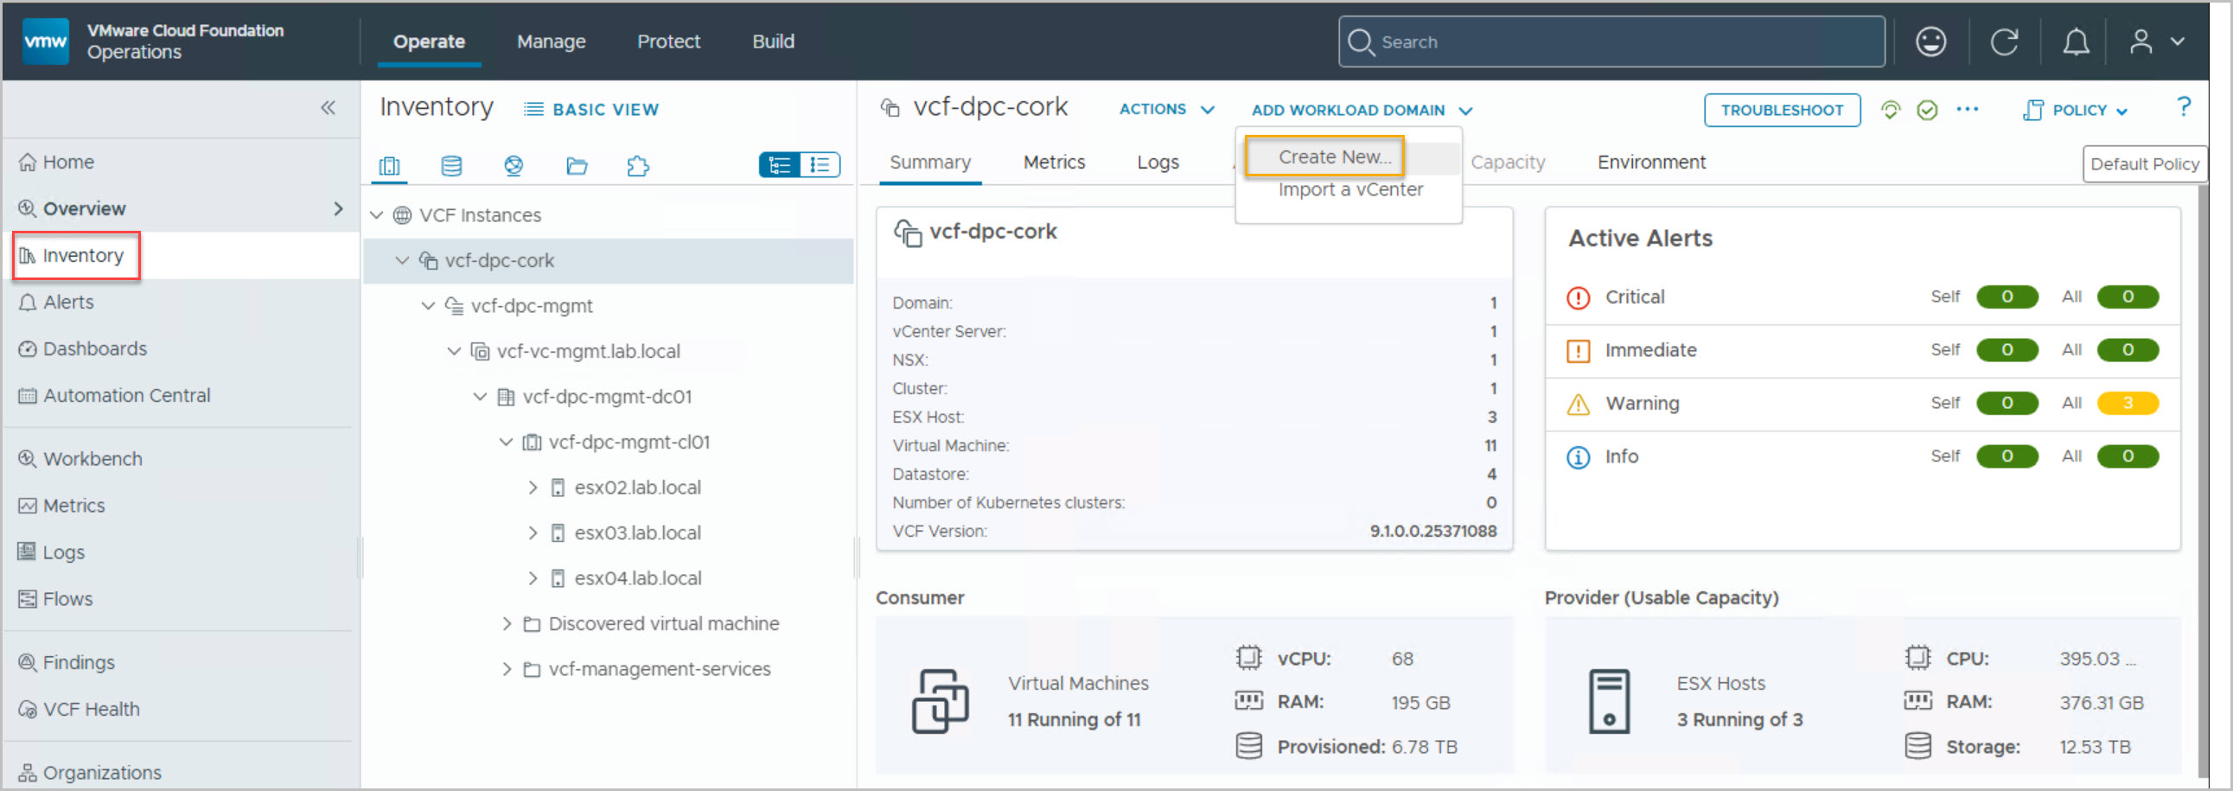Screen dimensions: 2233x791
Task: Click the TROUBLESHOOT button
Action: [1783, 110]
